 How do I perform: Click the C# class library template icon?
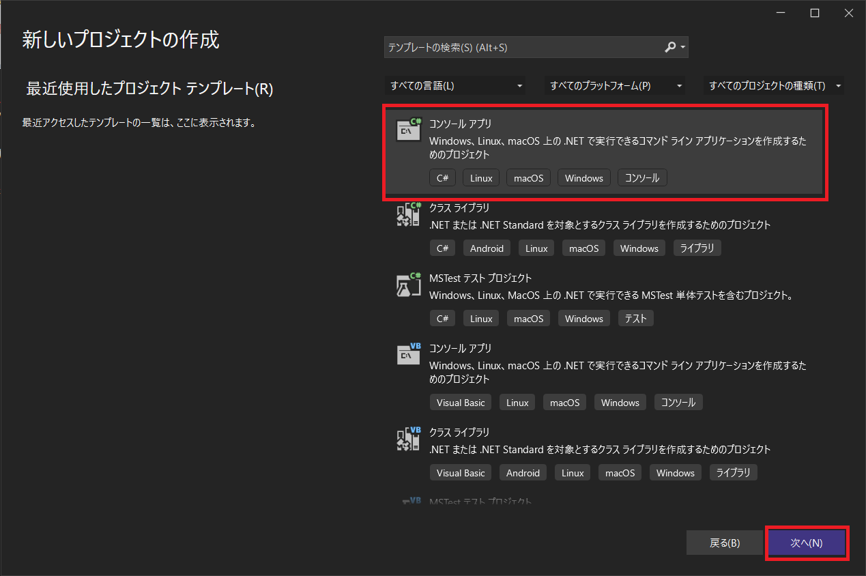(x=409, y=213)
